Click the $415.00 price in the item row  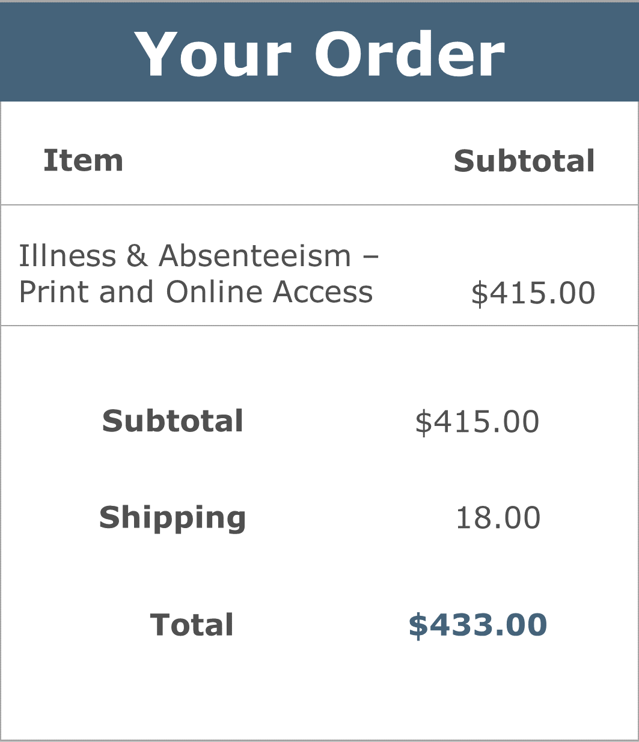533,293
